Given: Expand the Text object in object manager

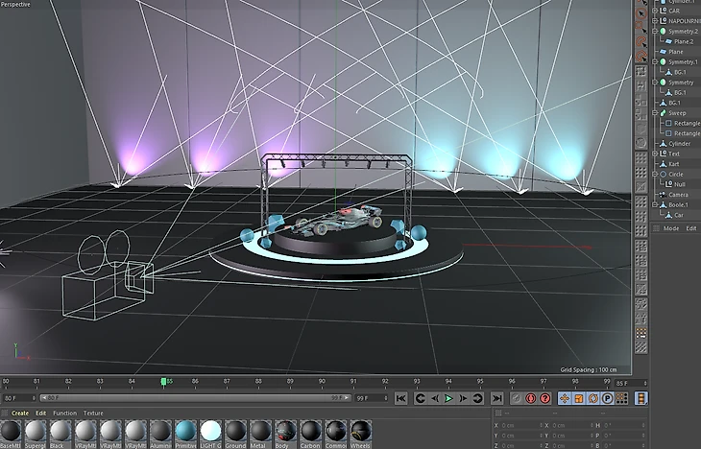Looking at the screenshot, I should [654, 154].
